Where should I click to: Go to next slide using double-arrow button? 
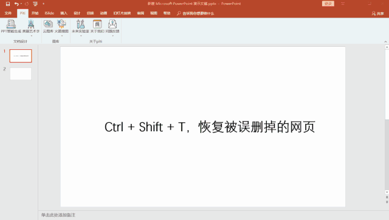point(387,202)
